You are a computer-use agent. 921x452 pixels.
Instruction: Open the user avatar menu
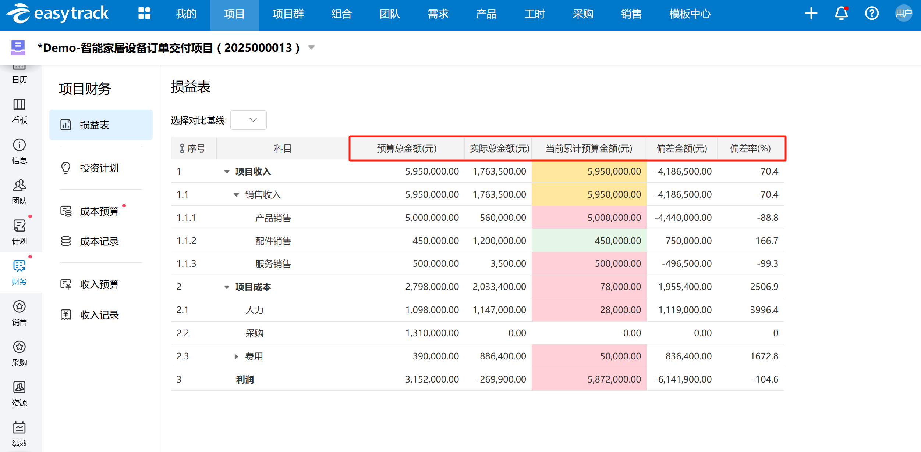click(x=903, y=14)
